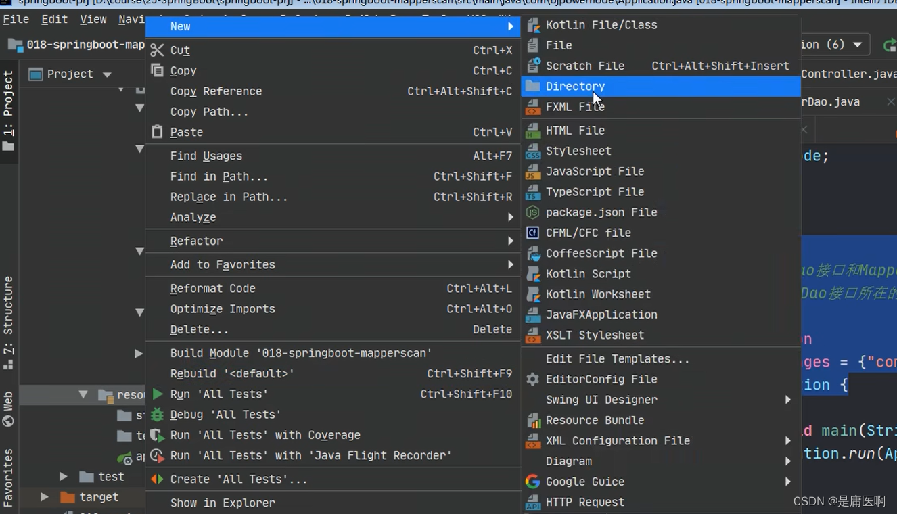Click the Debug 'All Tests' bug icon
The image size is (897, 514).
(x=157, y=415)
